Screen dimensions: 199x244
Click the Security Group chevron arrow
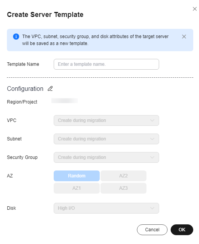pyautogui.click(x=152, y=157)
